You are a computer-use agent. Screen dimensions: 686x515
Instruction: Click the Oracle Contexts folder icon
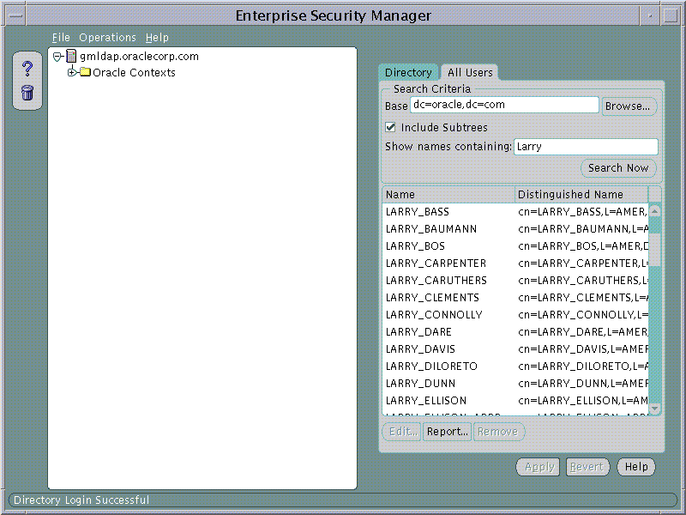click(85, 72)
